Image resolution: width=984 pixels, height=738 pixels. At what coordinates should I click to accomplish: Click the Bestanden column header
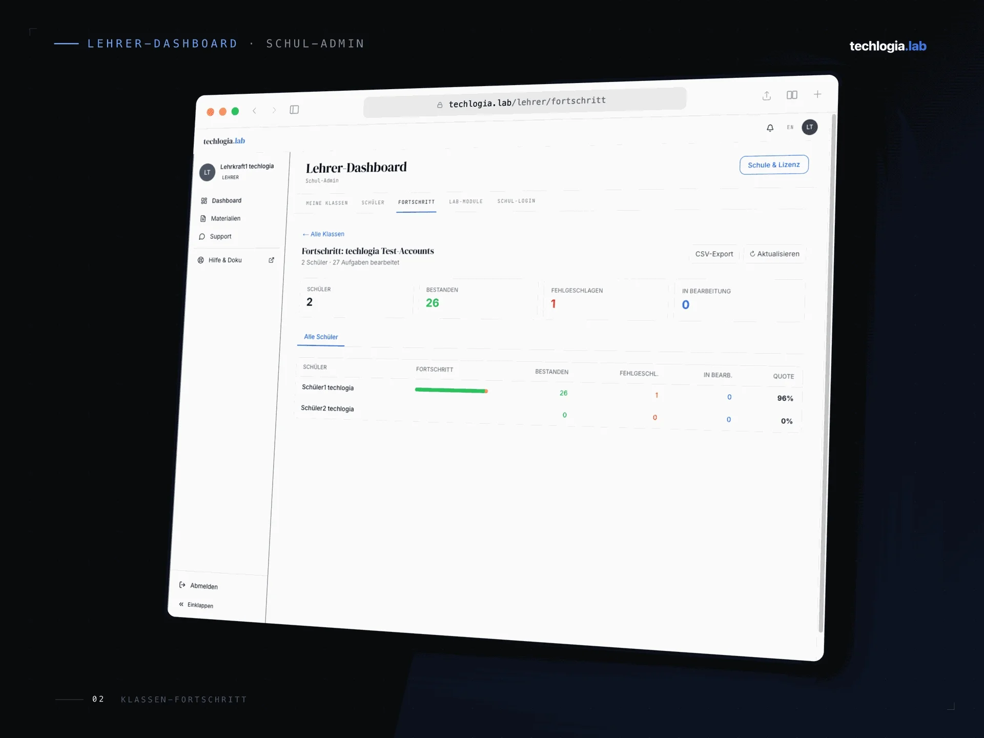[x=551, y=372]
